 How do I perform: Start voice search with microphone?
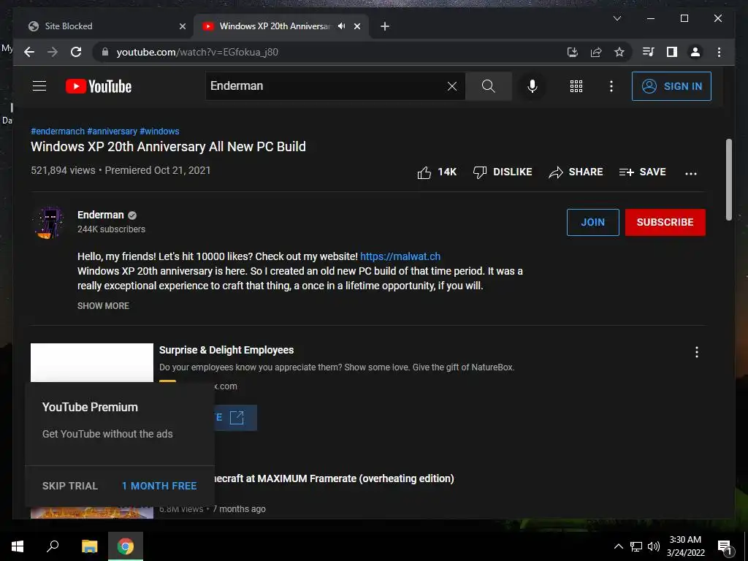[533, 86]
